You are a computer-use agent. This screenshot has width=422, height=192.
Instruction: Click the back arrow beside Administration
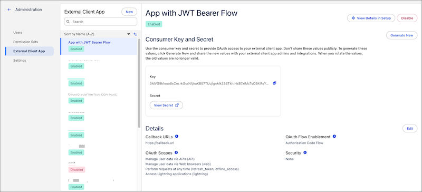[x=9, y=9]
